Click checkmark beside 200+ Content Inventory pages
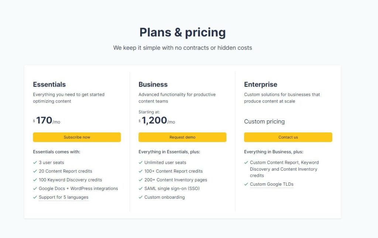Image resolution: width=378 pixels, height=238 pixels. click(141, 180)
